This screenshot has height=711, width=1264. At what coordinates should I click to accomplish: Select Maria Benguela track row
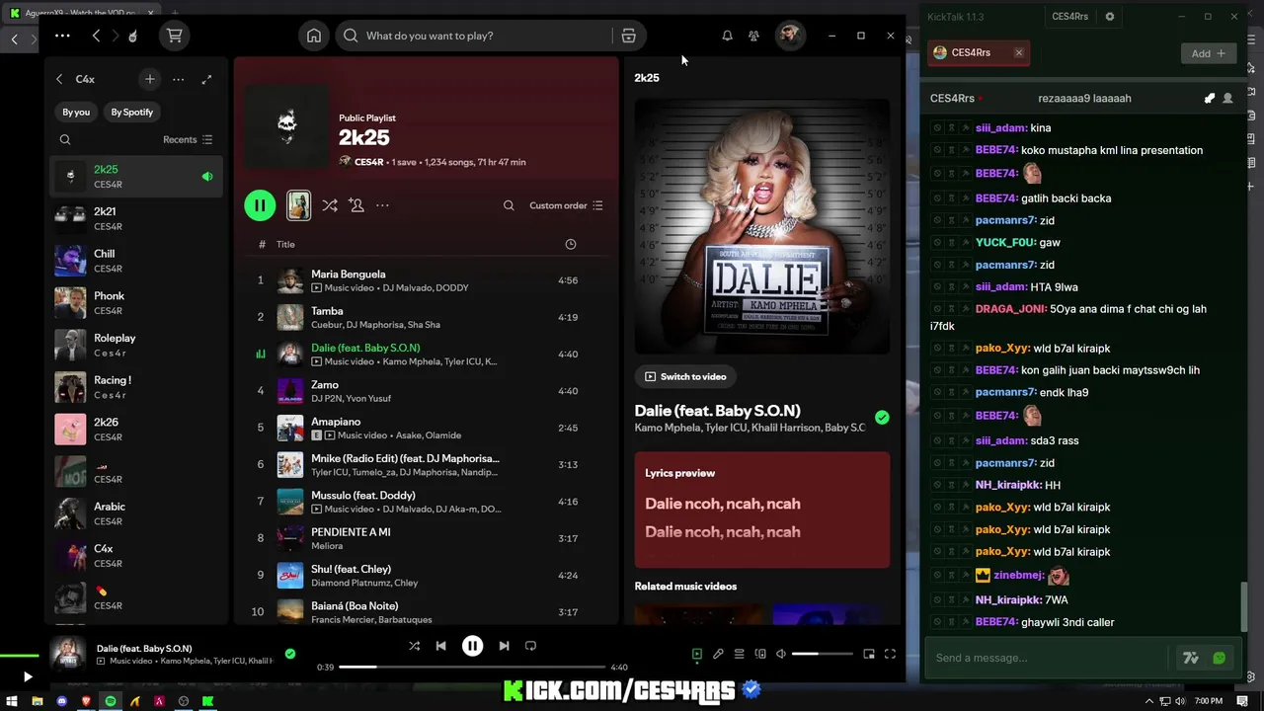(427, 280)
